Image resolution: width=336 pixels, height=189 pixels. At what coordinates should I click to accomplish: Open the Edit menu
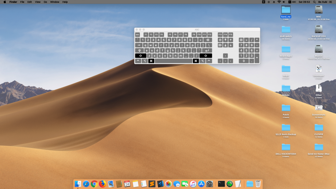30,2
